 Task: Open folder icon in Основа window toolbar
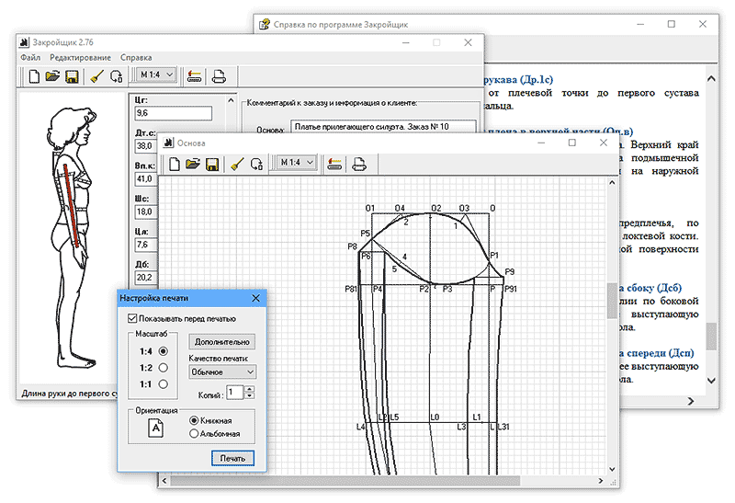click(x=193, y=164)
